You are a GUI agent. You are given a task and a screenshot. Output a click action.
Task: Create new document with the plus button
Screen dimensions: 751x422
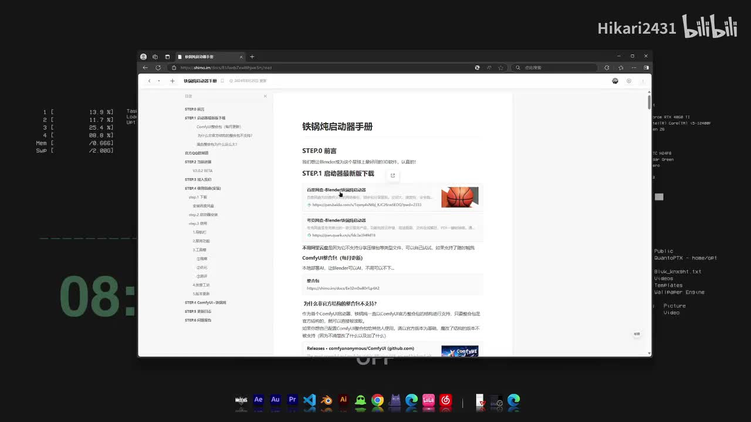(x=172, y=81)
